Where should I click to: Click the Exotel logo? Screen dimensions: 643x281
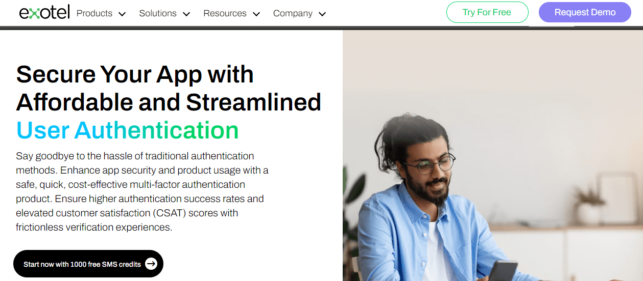click(44, 13)
